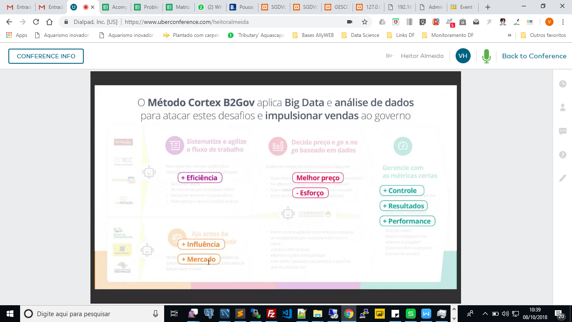Screen dimensions: 572x322
Task: Open Task View on the taskbar
Action: click(x=174, y=314)
